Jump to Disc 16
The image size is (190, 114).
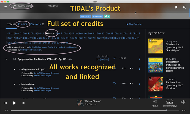[136, 33]
